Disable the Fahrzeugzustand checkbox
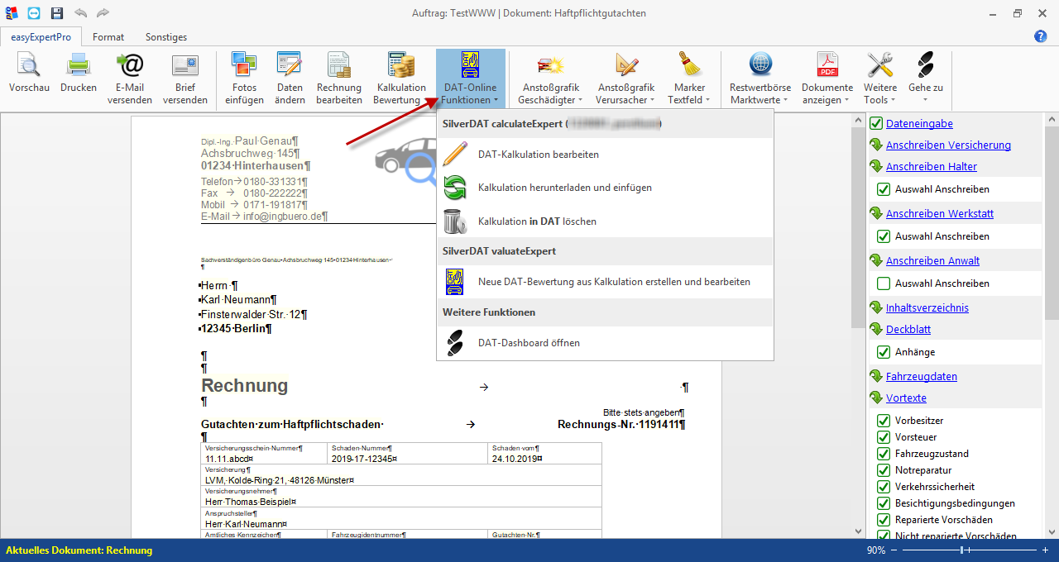Viewport: 1059px width, 562px height. pos(884,454)
